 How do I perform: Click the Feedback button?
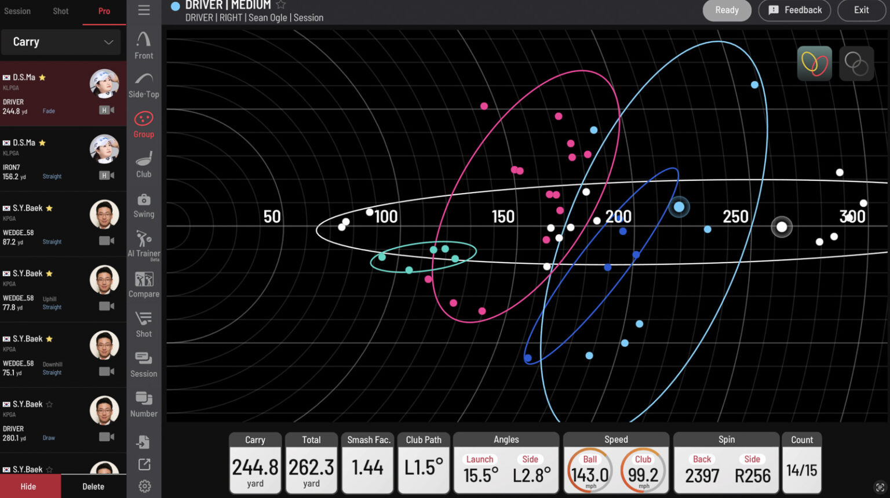pyautogui.click(x=794, y=10)
